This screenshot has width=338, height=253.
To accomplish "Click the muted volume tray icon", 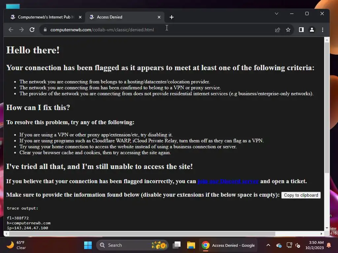I will [x=298, y=245].
